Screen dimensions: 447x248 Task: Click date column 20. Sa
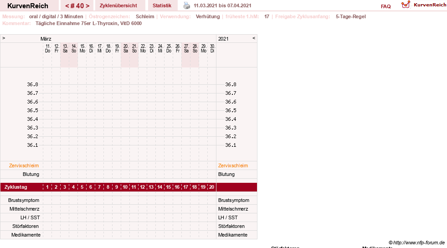pos(125,48)
